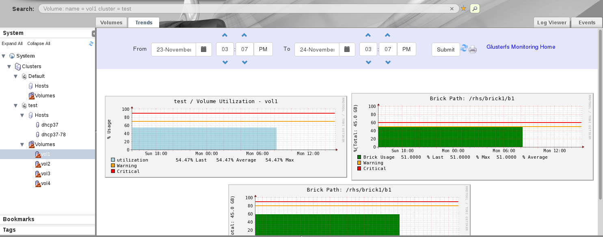Image resolution: width=603 pixels, height=237 pixels.
Task: Click the bookmark star icon in search bar
Action: click(463, 9)
